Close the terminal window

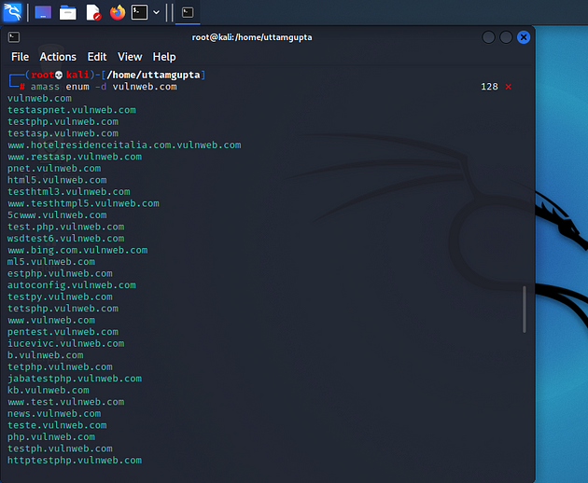[x=524, y=37]
